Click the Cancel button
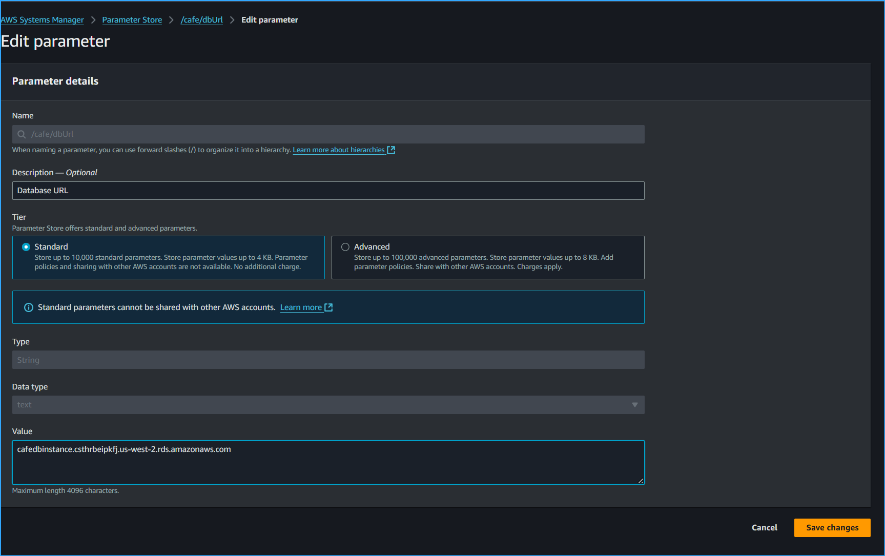The width and height of the screenshot is (885, 556). pyautogui.click(x=764, y=527)
